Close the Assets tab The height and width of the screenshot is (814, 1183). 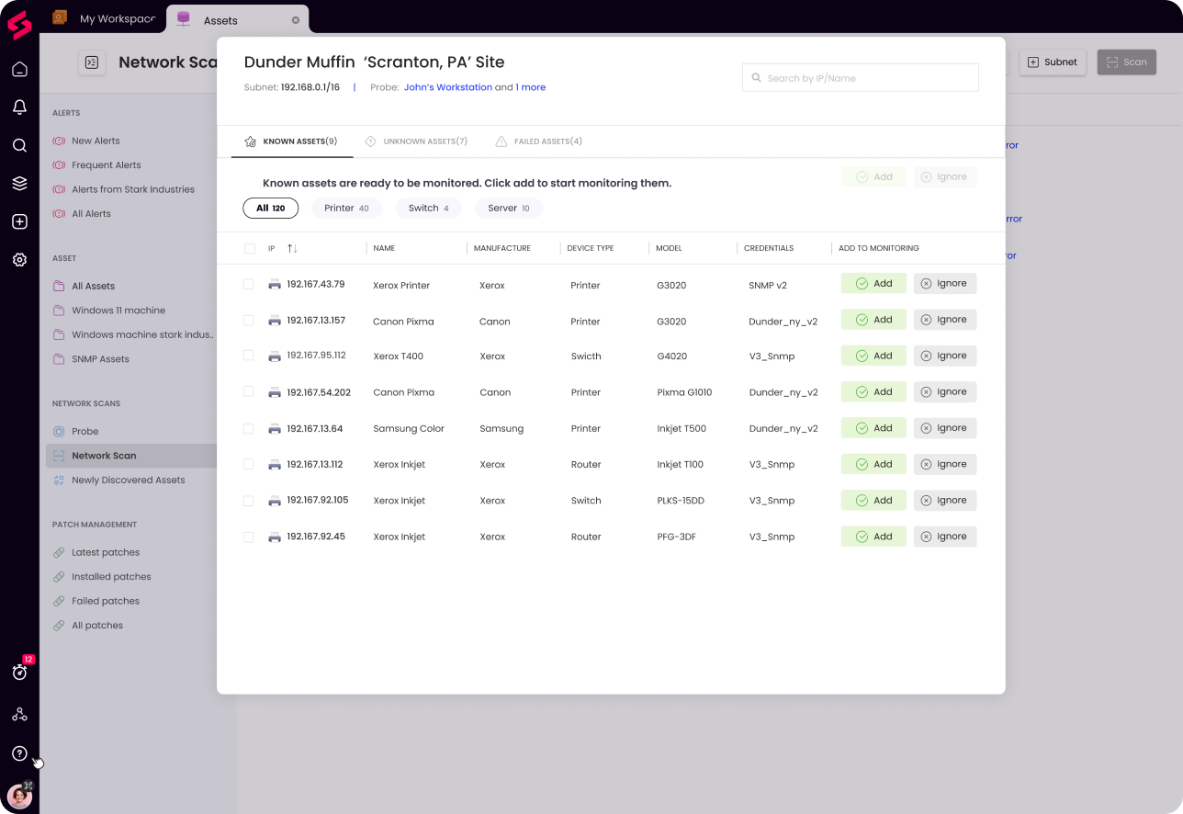tap(296, 19)
